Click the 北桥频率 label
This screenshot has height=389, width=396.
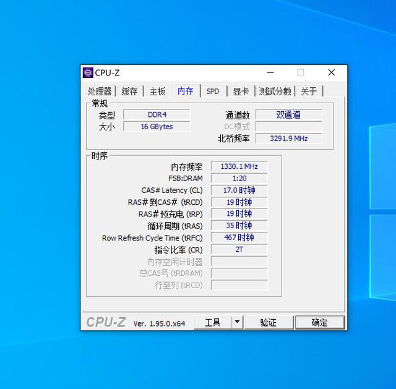(x=234, y=139)
